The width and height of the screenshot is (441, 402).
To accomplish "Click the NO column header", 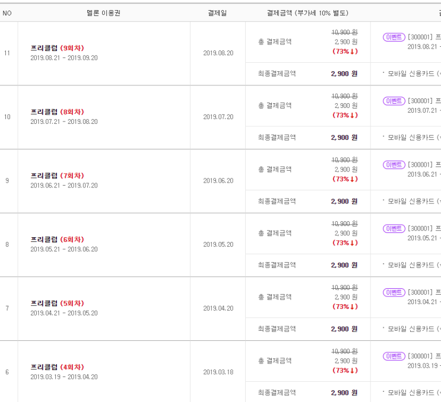I will tap(7, 13).
